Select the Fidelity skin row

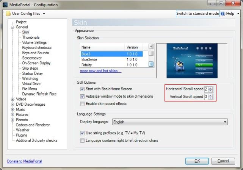tap(111, 65)
